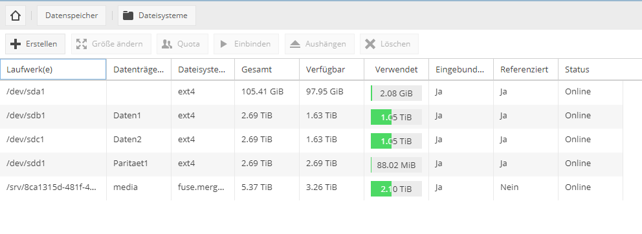Screen dimensions: 642x234
Task: Click the folder icon beside Dateisysteme
Action: pyautogui.click(x=128, y=16)
